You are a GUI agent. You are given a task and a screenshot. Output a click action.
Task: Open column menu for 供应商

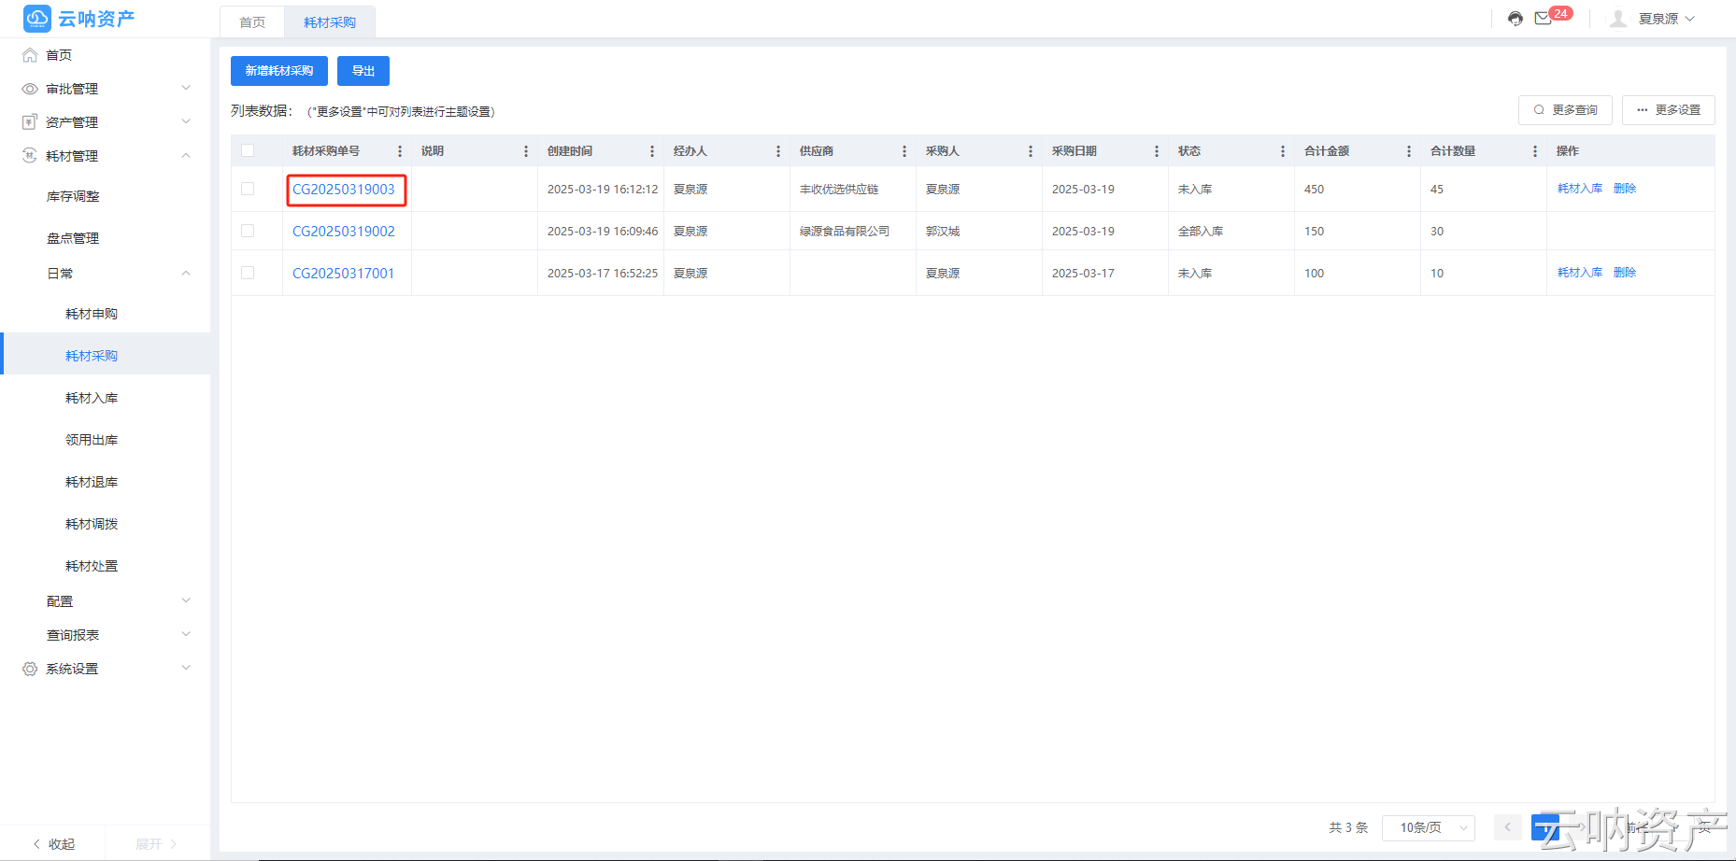[904, 151]
